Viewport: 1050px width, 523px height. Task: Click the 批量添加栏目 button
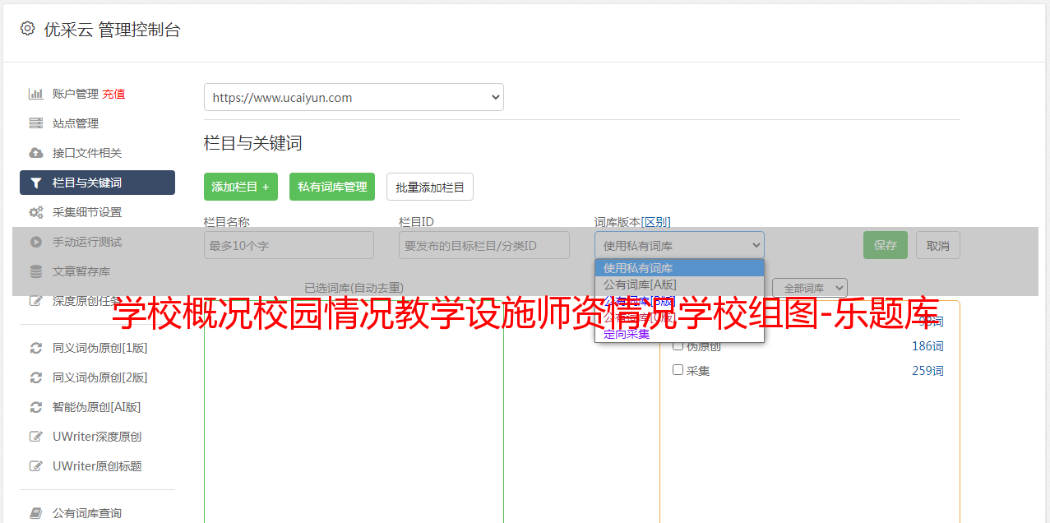[x=430, y=187]
